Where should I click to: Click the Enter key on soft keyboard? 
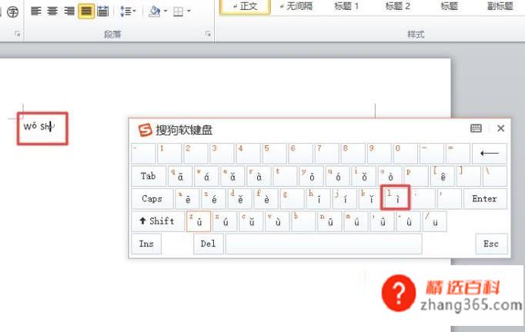pos(484,198)
